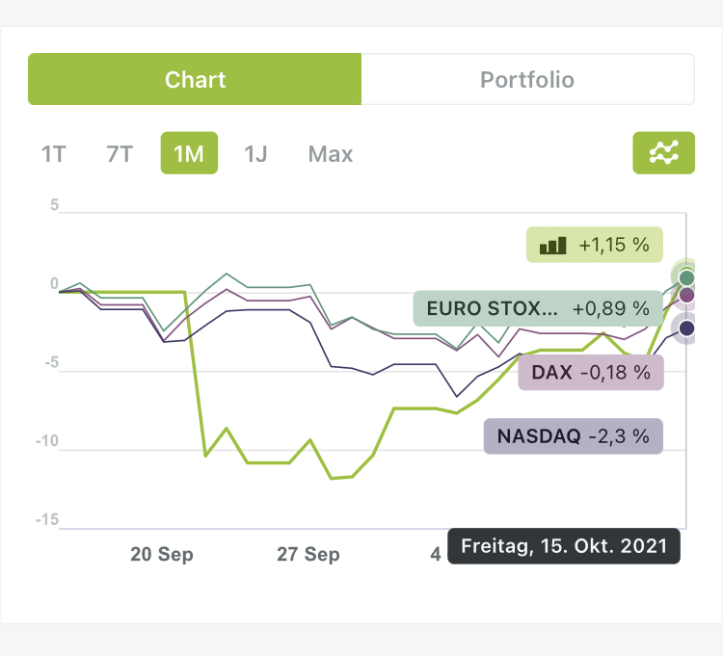Click the purple DAX data point dot
Image resolution: width=723 pixels, height=656 pixels.
tap(686, 295)
